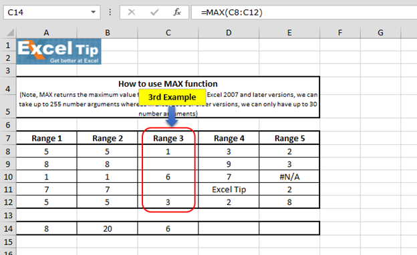Select the cell containing Excel Tip text
The height and width of the screenshot is (255, 417).
tap(229, 190)
